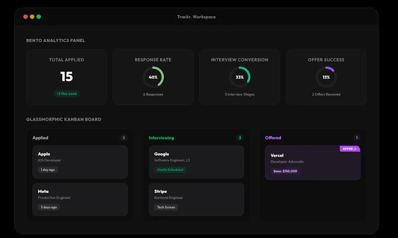Click the '+2 this week' badge
The height and width of the screenshot is (238, 398).
click(67, 93)
